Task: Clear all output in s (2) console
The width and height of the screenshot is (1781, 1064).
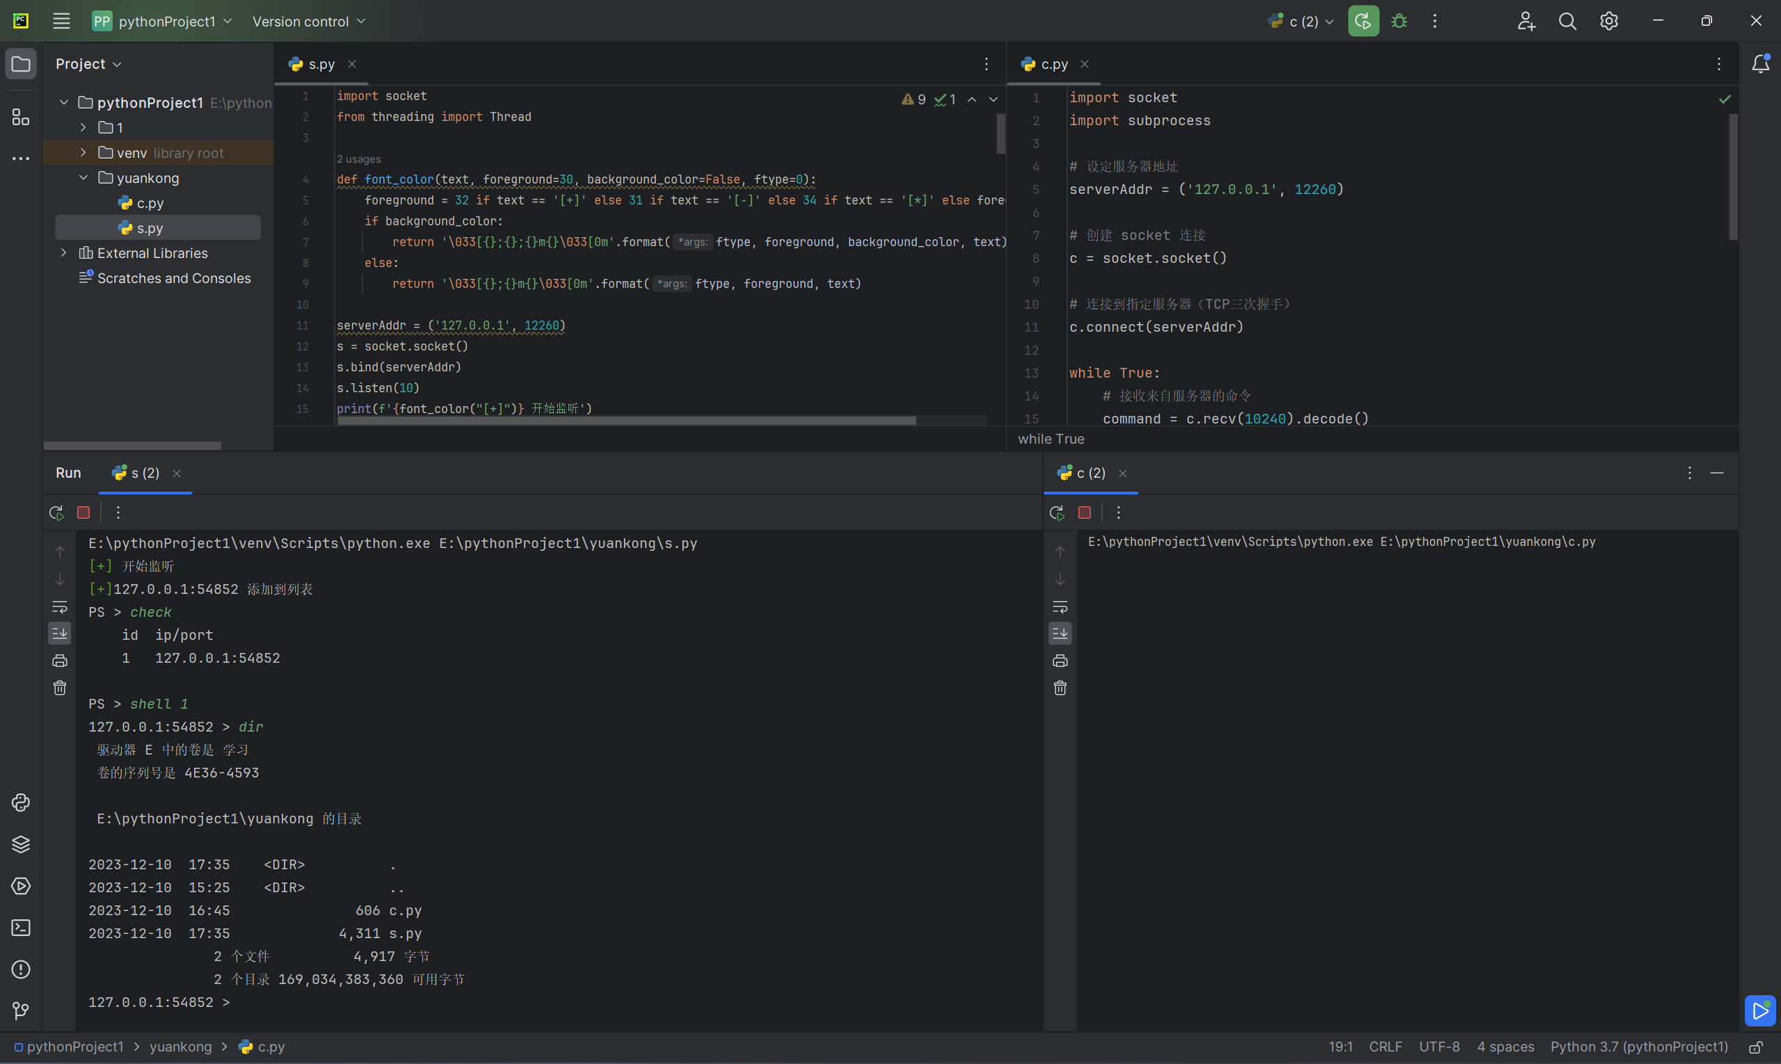Action: coord(60,688)
